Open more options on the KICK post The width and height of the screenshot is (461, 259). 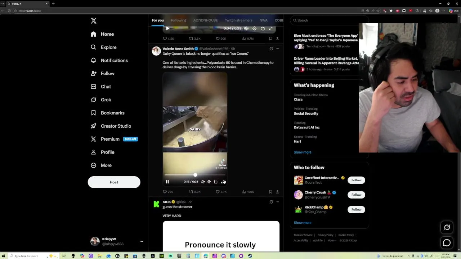click(277, 202)
